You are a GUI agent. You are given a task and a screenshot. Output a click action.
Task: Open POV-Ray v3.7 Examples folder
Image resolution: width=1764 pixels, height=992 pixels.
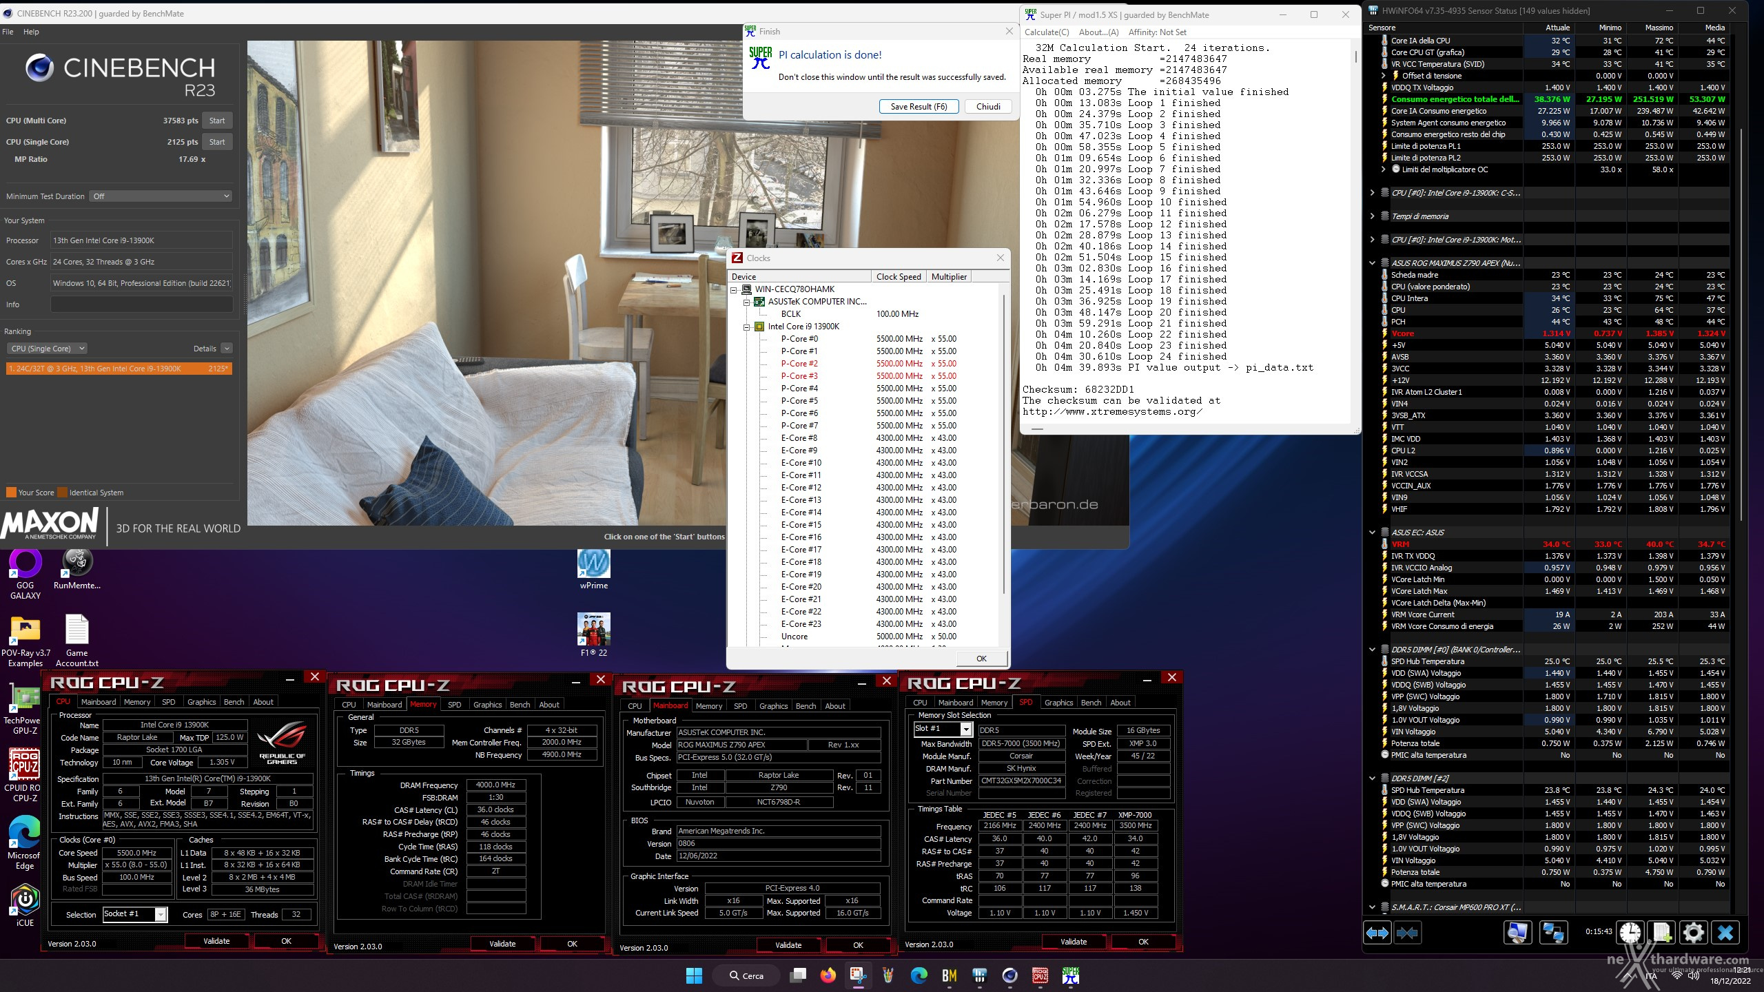(25, 641)
